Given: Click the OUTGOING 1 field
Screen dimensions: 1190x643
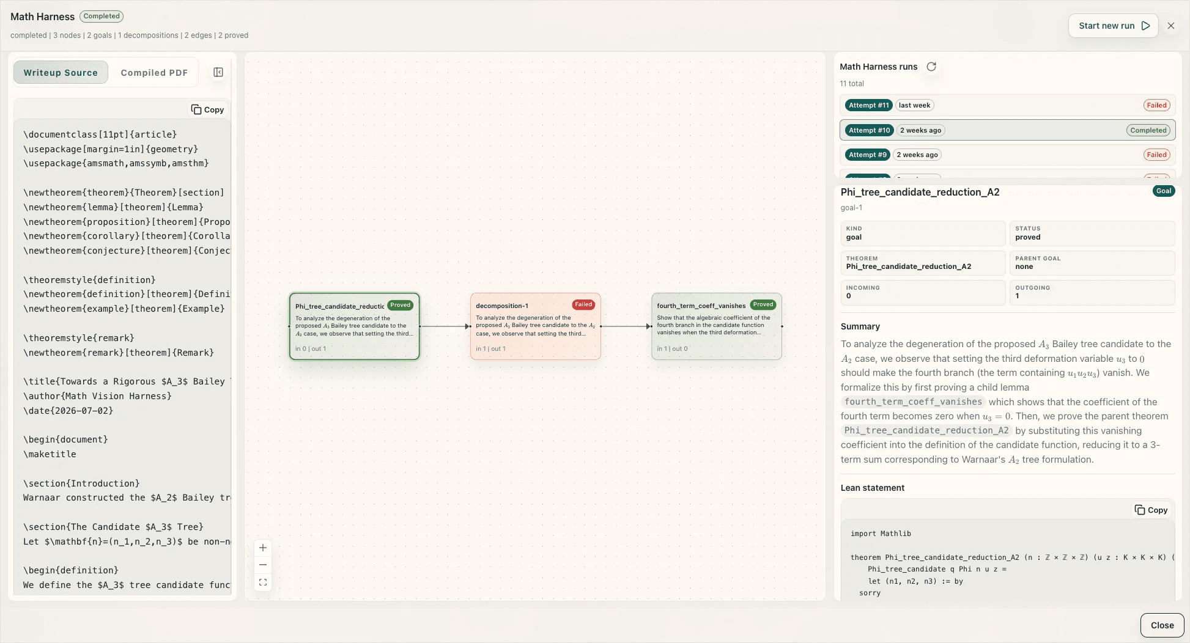Looking at the screenshot, I should pos(1092,292).
